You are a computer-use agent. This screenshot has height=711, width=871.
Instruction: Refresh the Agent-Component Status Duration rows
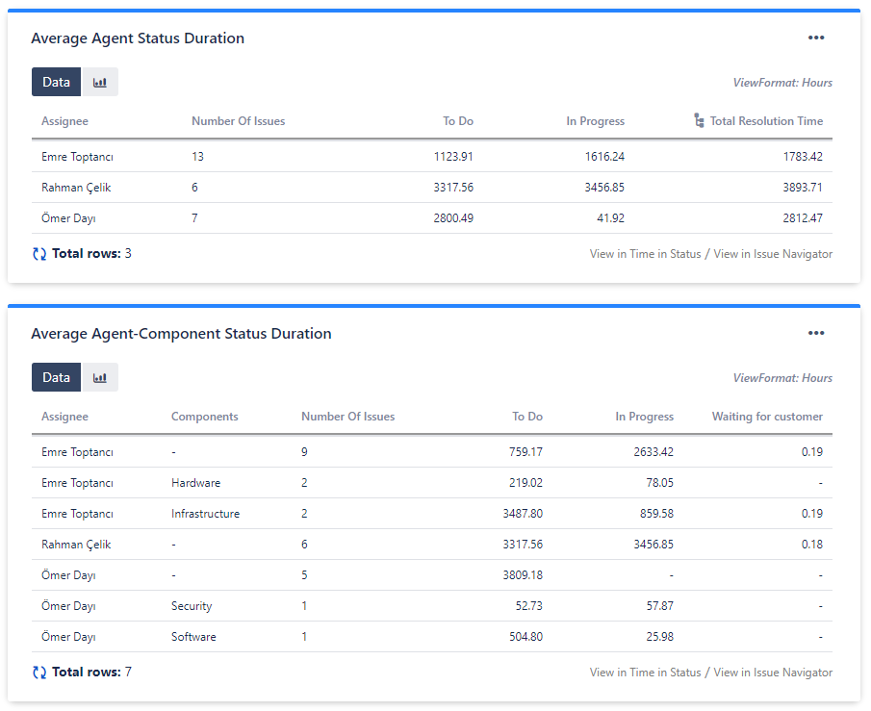(x=38, y=672)
